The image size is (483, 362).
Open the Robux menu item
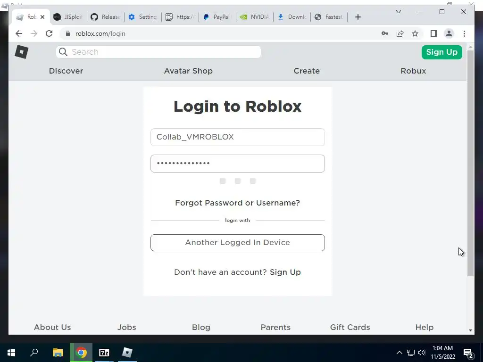tap(413, 71)
